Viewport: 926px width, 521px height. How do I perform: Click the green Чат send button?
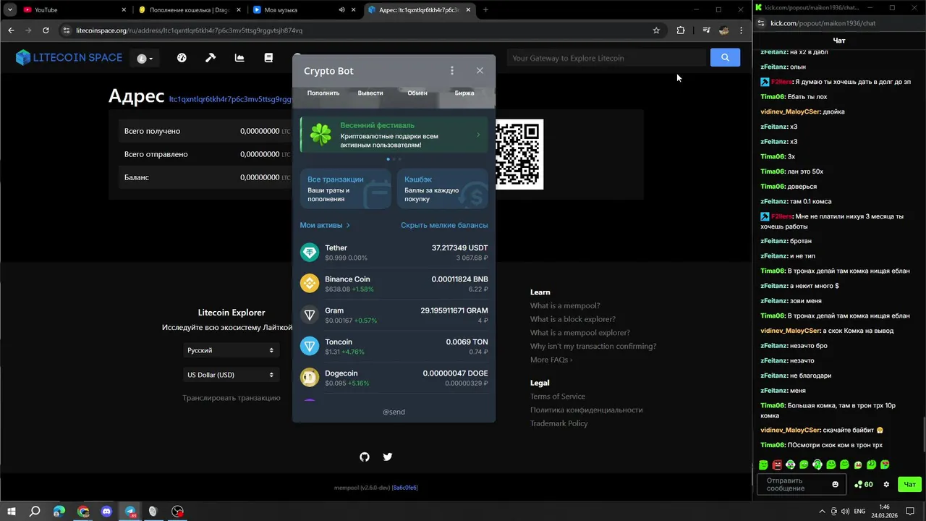909,484
